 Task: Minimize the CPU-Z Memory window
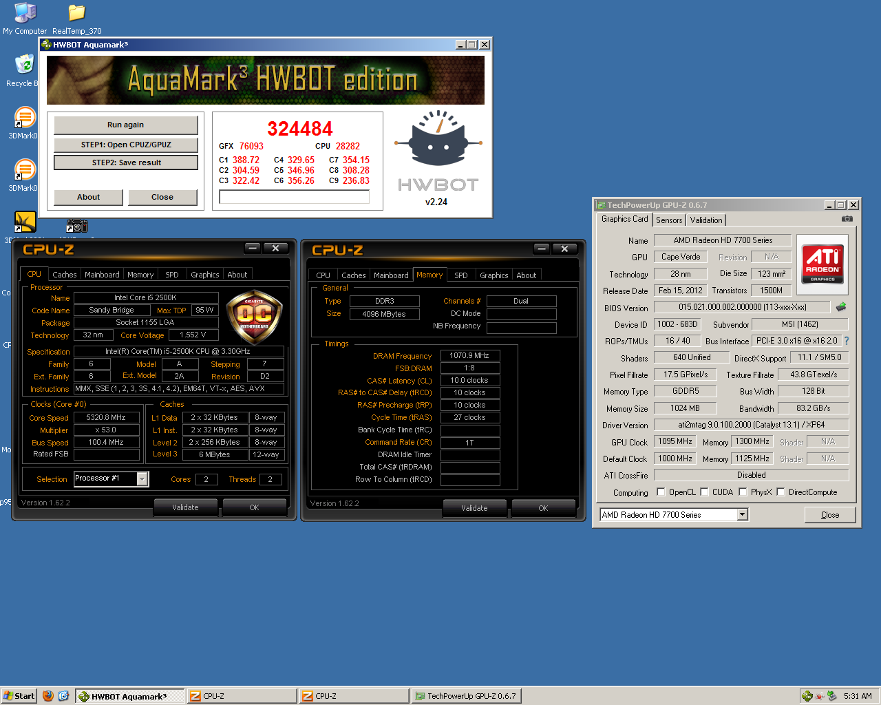[x=542, y=249]
